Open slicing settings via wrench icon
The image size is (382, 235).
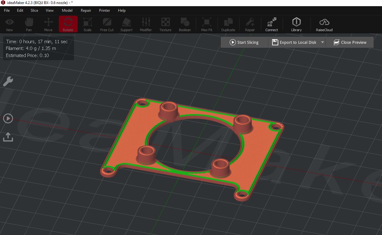[8, 81]
